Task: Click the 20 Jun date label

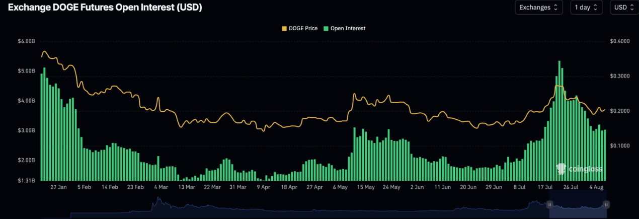Action: [x=468, y=187]
